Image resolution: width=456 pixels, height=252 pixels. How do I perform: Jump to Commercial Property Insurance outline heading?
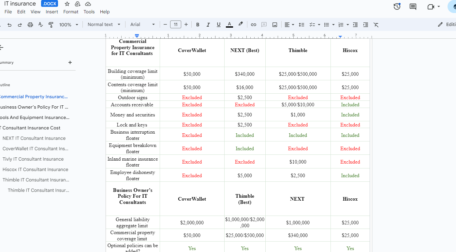tap(33, 97)
